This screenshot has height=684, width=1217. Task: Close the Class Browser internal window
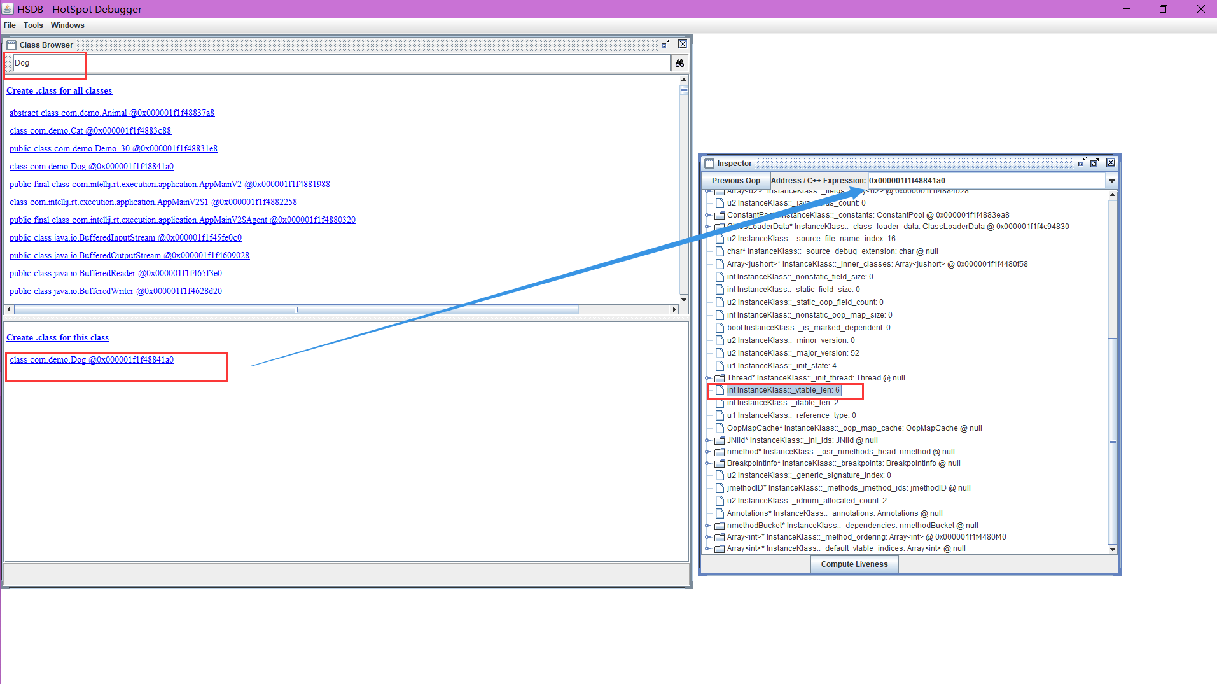coord(682,44)
